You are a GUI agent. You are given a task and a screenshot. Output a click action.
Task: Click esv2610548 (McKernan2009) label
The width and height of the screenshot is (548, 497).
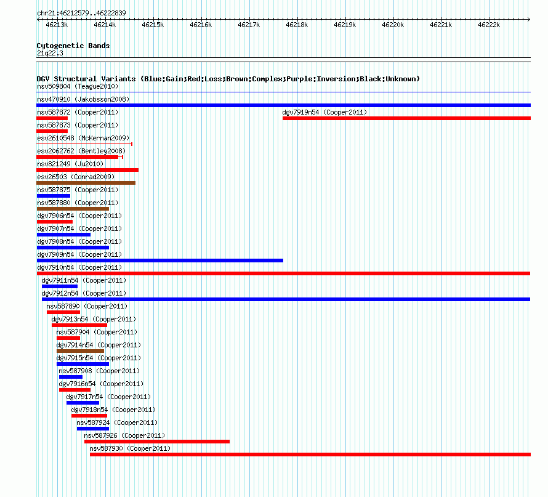click(83, 138)
